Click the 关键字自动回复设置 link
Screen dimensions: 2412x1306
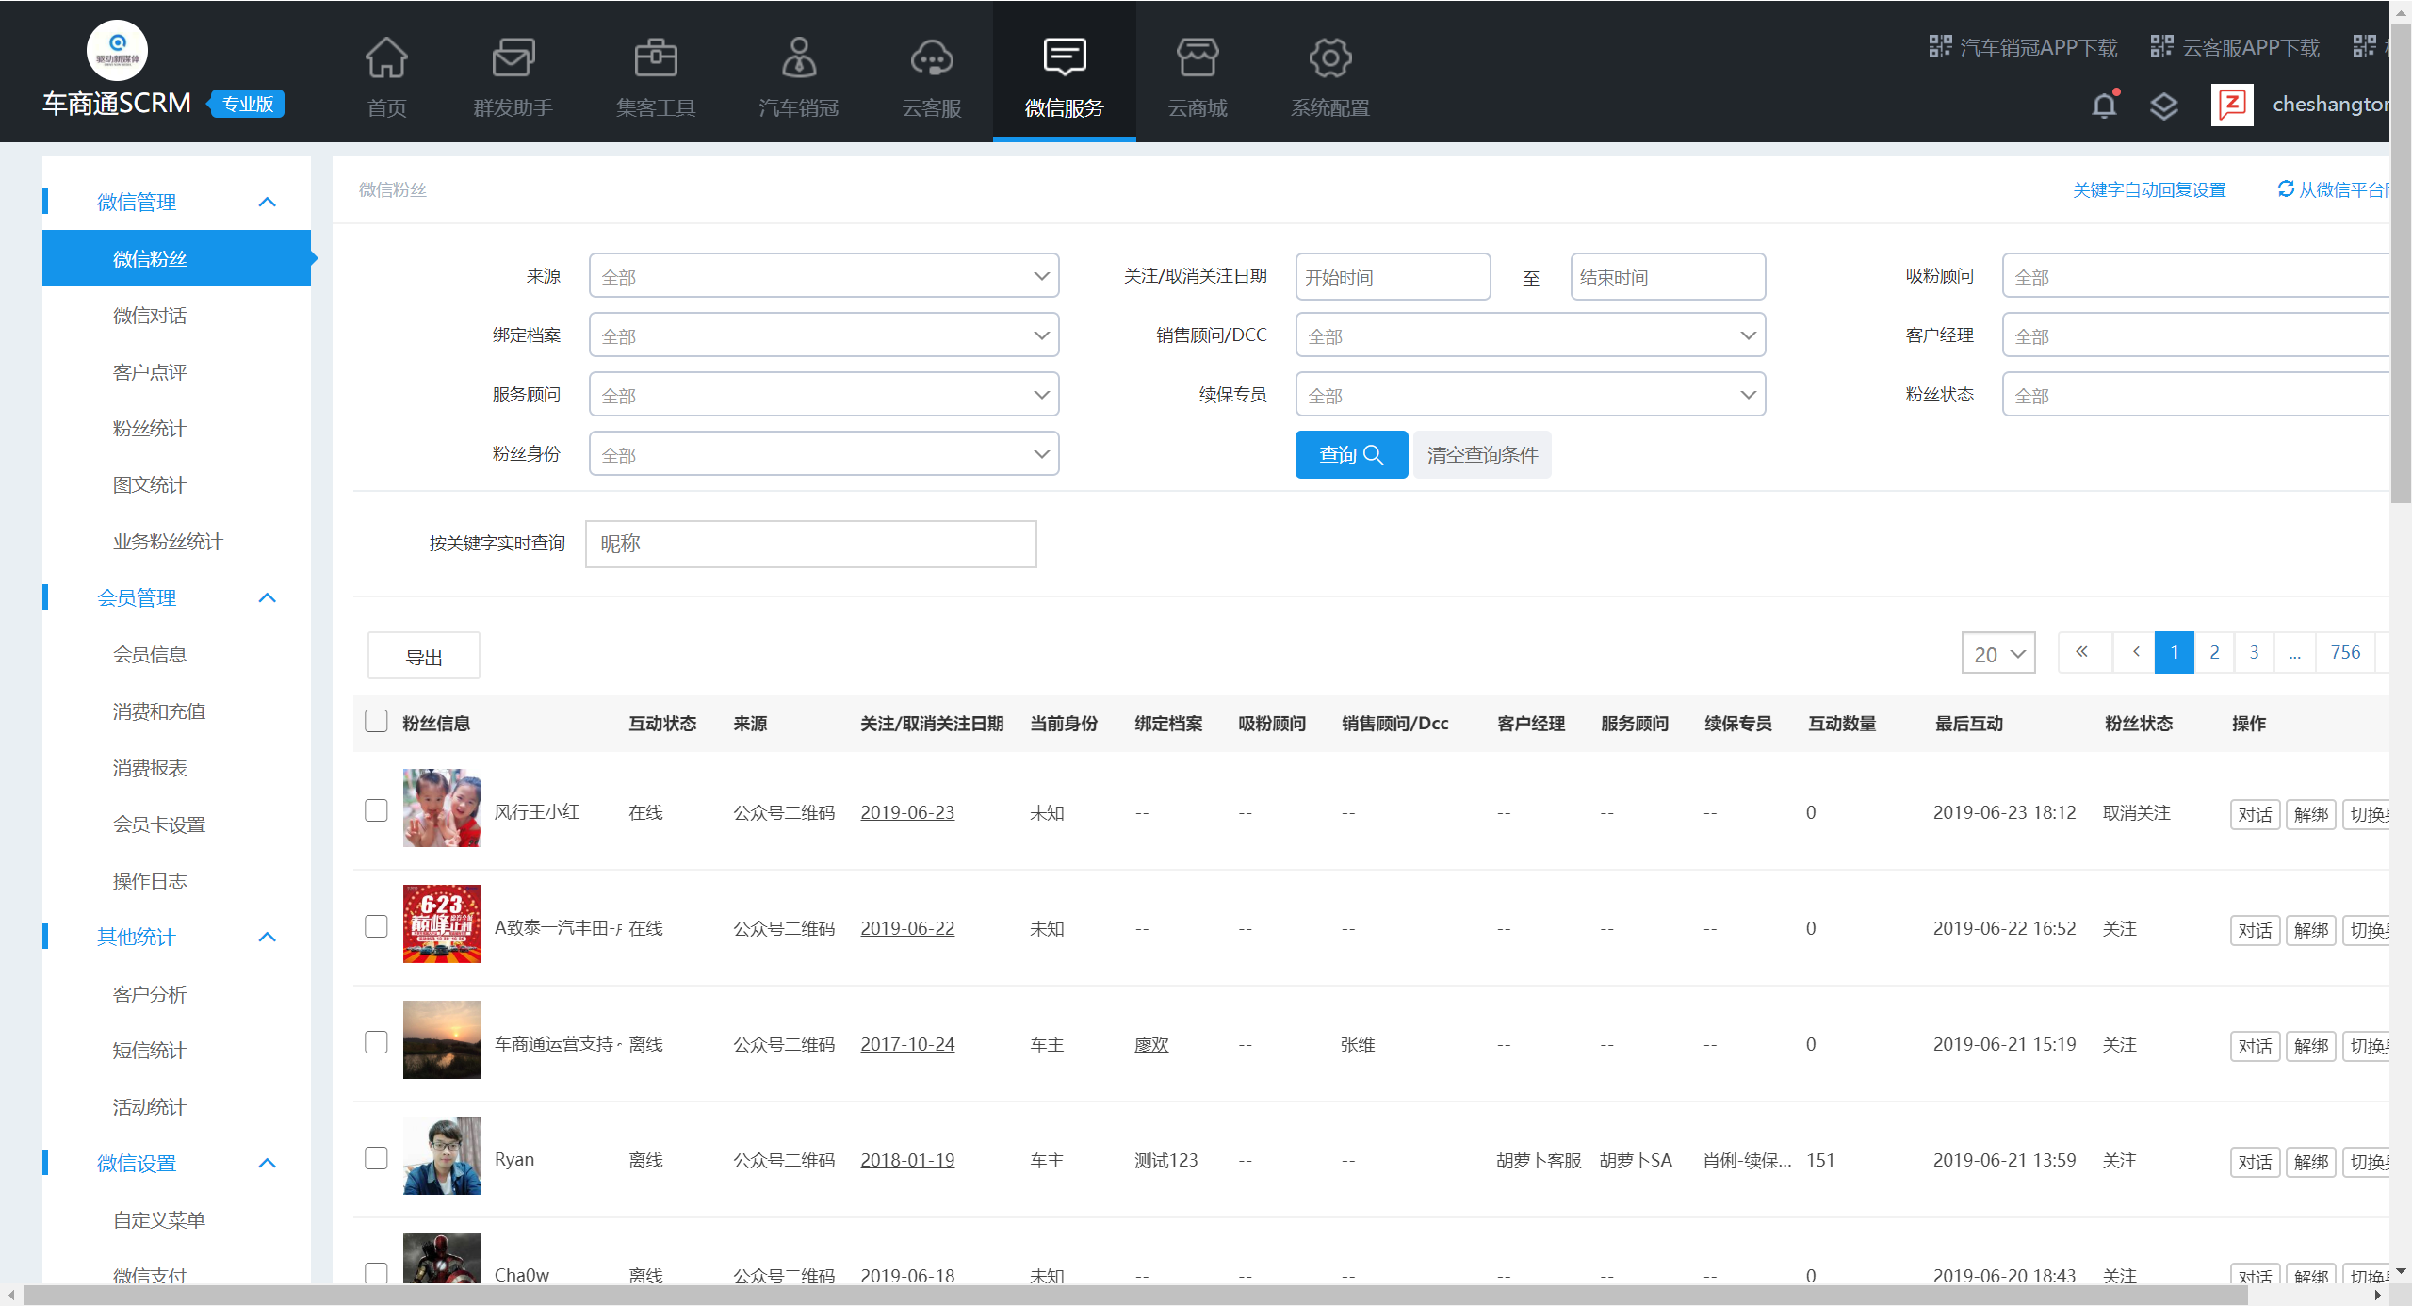[x=2149, y=190]
